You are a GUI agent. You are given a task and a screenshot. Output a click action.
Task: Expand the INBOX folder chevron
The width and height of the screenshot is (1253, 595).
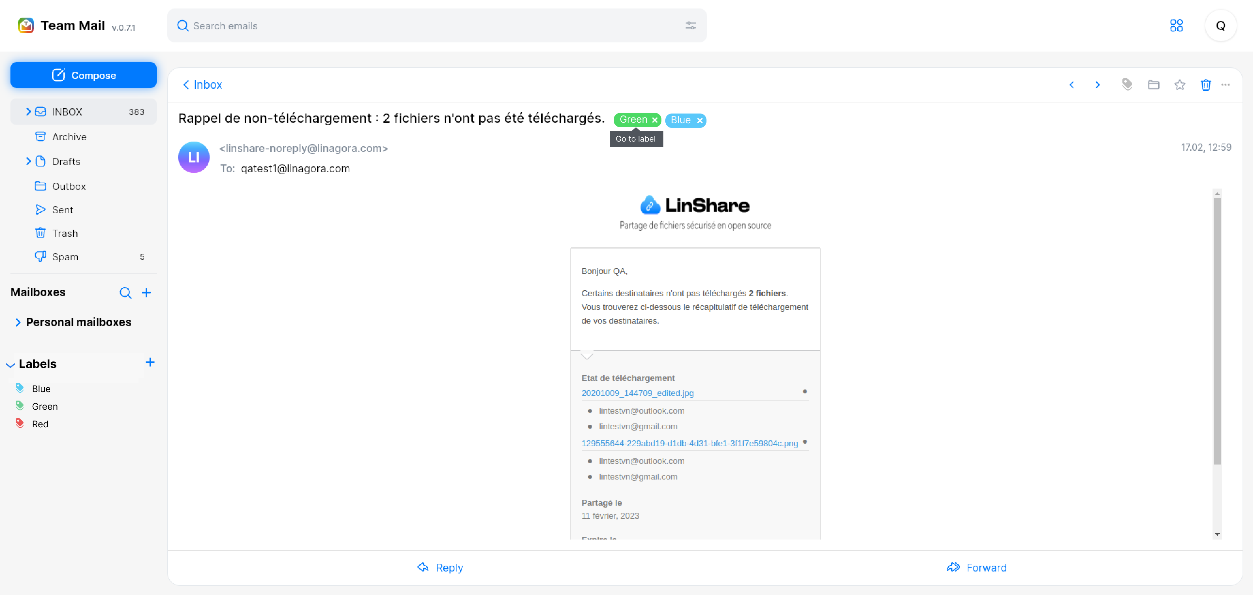28,112
